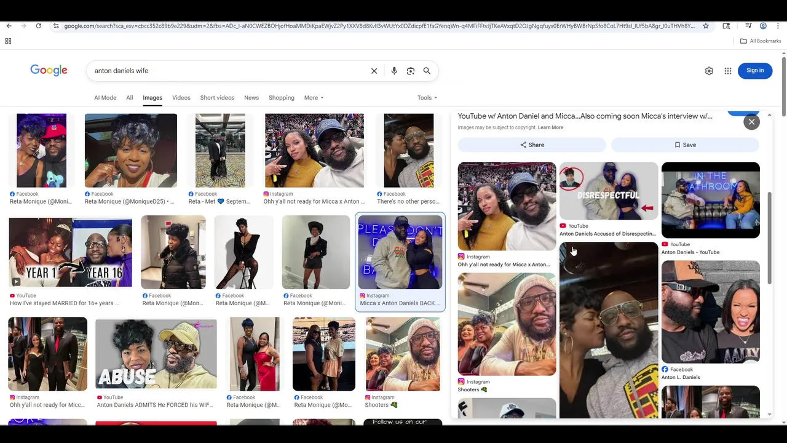
Task: Switch to All results tab
Action: 129,98
